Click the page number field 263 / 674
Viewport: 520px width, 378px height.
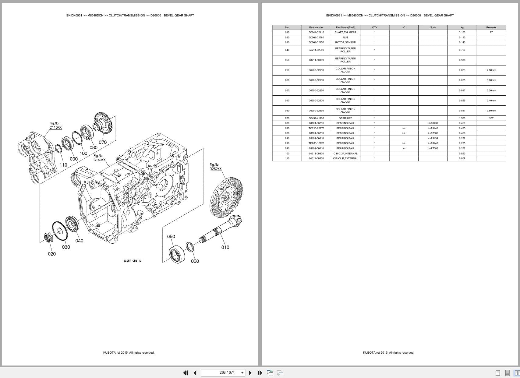[223, 373]
